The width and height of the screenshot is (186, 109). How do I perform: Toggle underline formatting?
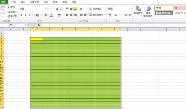(x=30, y=15)
